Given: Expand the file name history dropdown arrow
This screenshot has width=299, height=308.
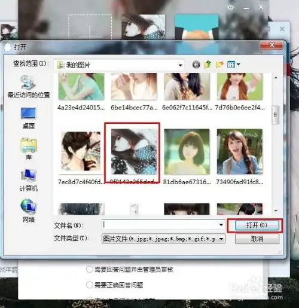Looking at the screenshot, I should (x=221, y=225).
